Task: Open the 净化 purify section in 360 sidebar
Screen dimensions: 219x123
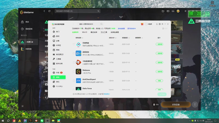Action: [x=56, y=82]
